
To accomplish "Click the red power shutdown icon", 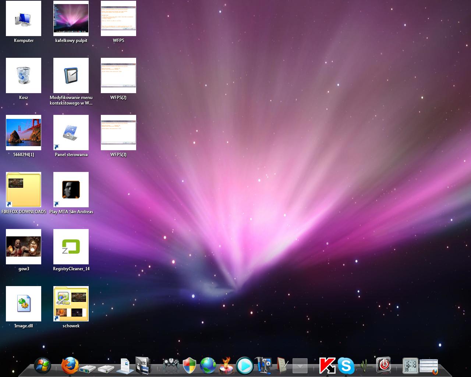I will click(384, 365).
